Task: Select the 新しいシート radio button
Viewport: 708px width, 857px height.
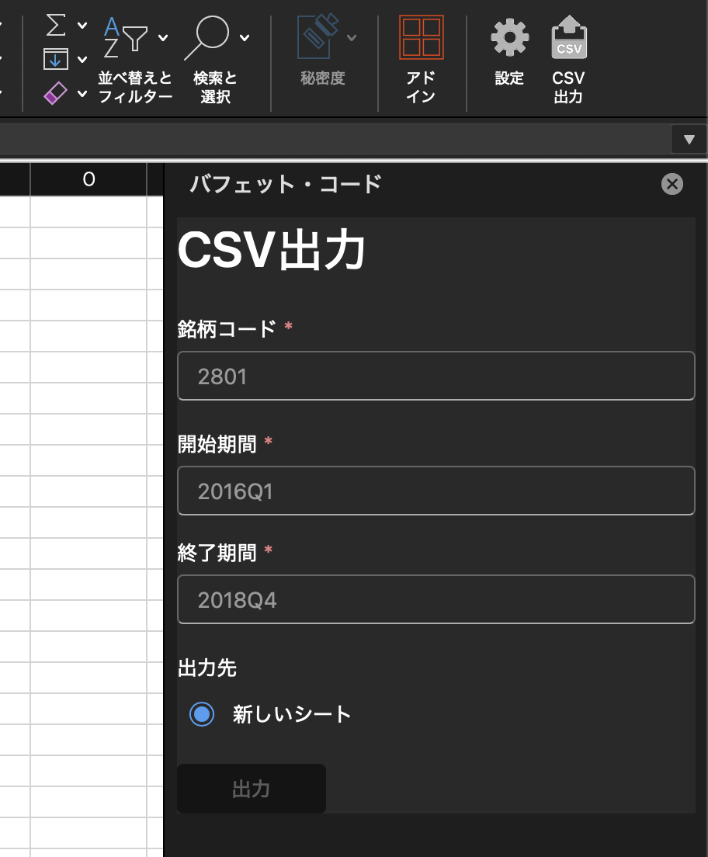Action: (x=201, y=714)
